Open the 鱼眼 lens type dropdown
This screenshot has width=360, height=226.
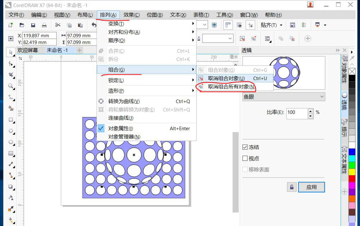283,97
